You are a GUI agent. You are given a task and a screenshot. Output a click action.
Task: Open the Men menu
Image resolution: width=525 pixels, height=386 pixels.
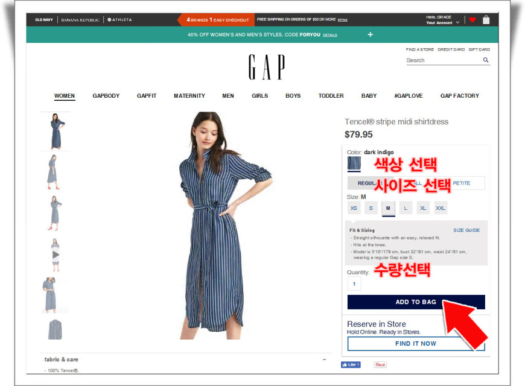coord(228,96)
